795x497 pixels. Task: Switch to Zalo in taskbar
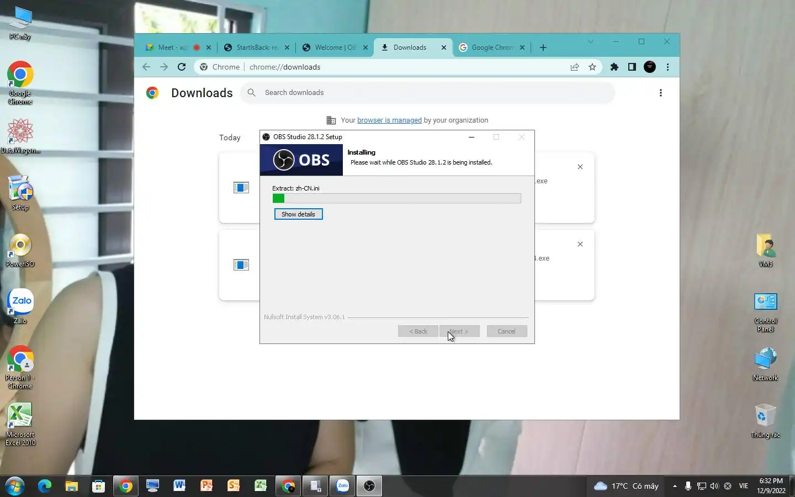(x=342, y=486)
